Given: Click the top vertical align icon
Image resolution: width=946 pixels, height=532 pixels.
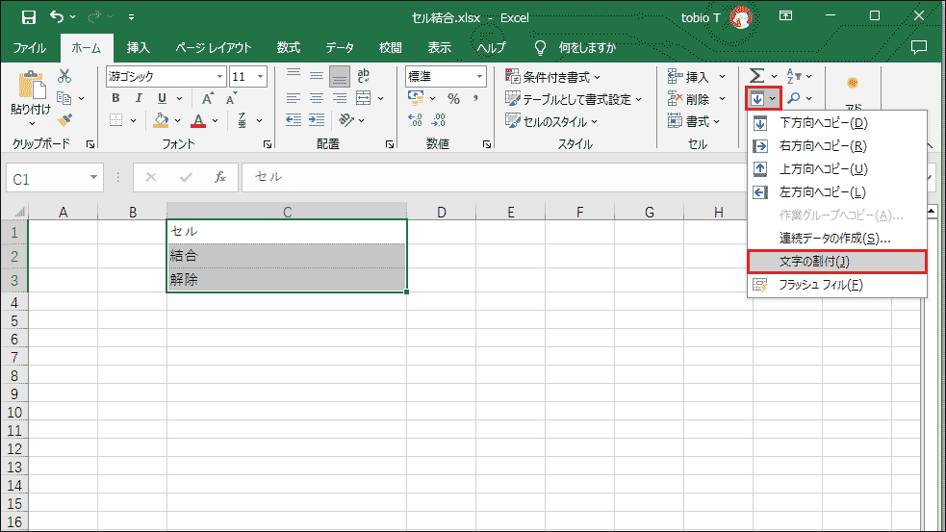Looking at the screenshot, I should click(294, 75).
